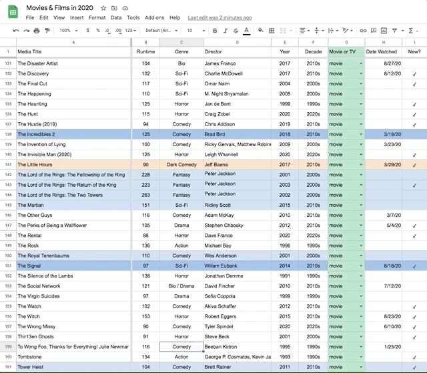Click the cloud document status icon
Screen dimensions: 427x373
pos(125,8)
